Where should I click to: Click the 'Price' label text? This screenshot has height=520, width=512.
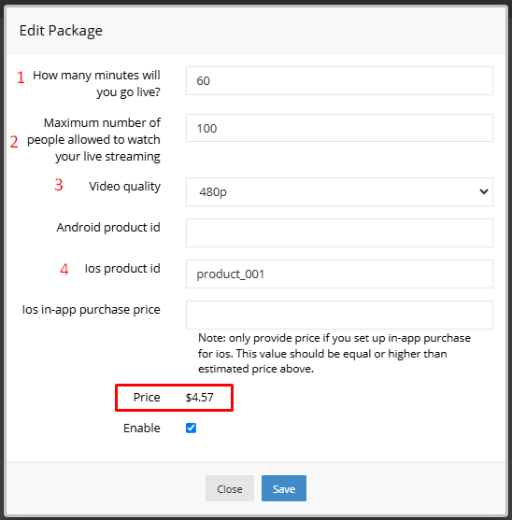147,398
